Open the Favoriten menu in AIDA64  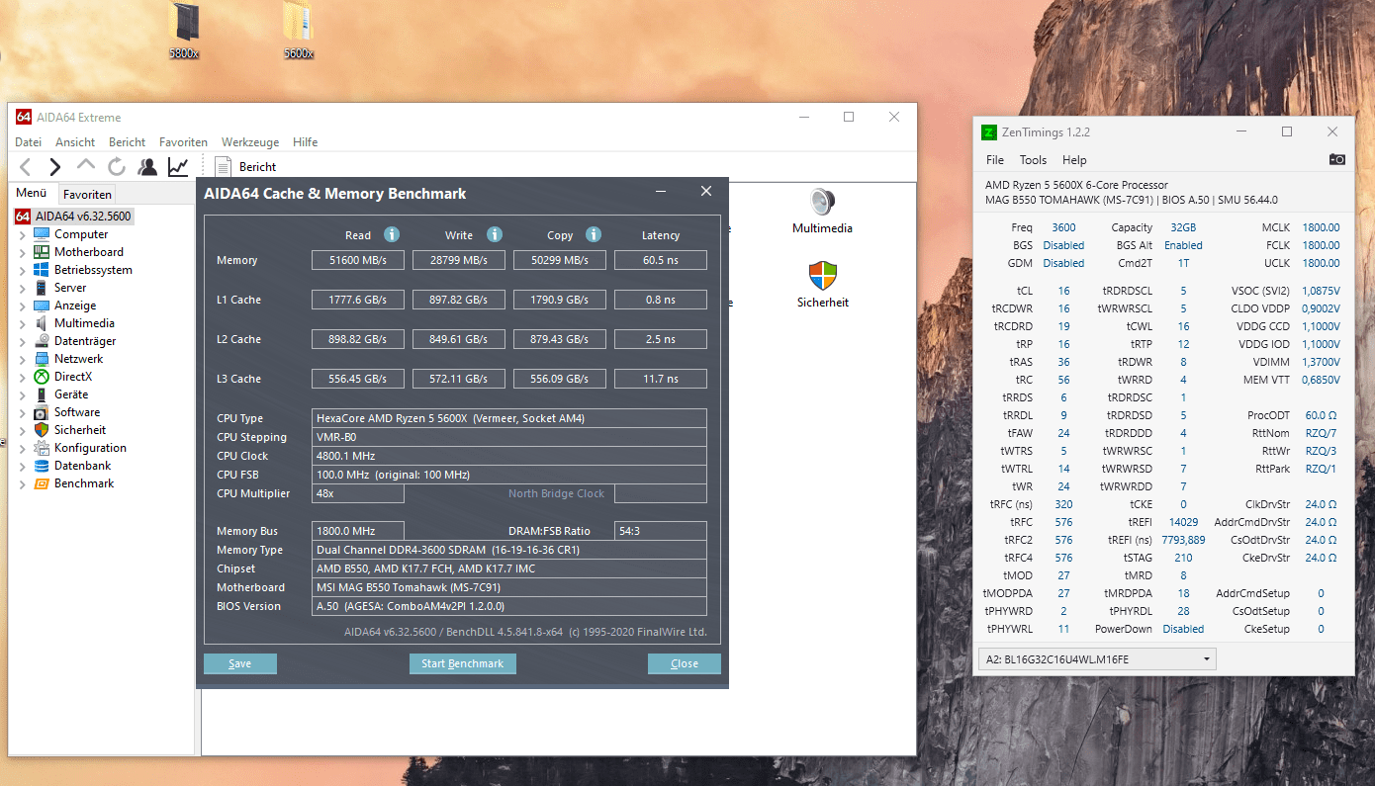coord(183,142)
